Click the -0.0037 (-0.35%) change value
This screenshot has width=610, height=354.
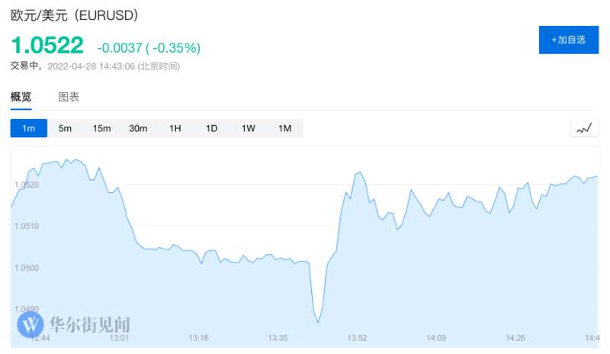(x=149, y=48)
